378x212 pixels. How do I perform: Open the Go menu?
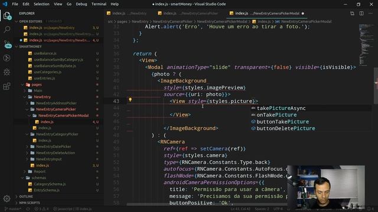pyautogui.click(x=69, y=4)
